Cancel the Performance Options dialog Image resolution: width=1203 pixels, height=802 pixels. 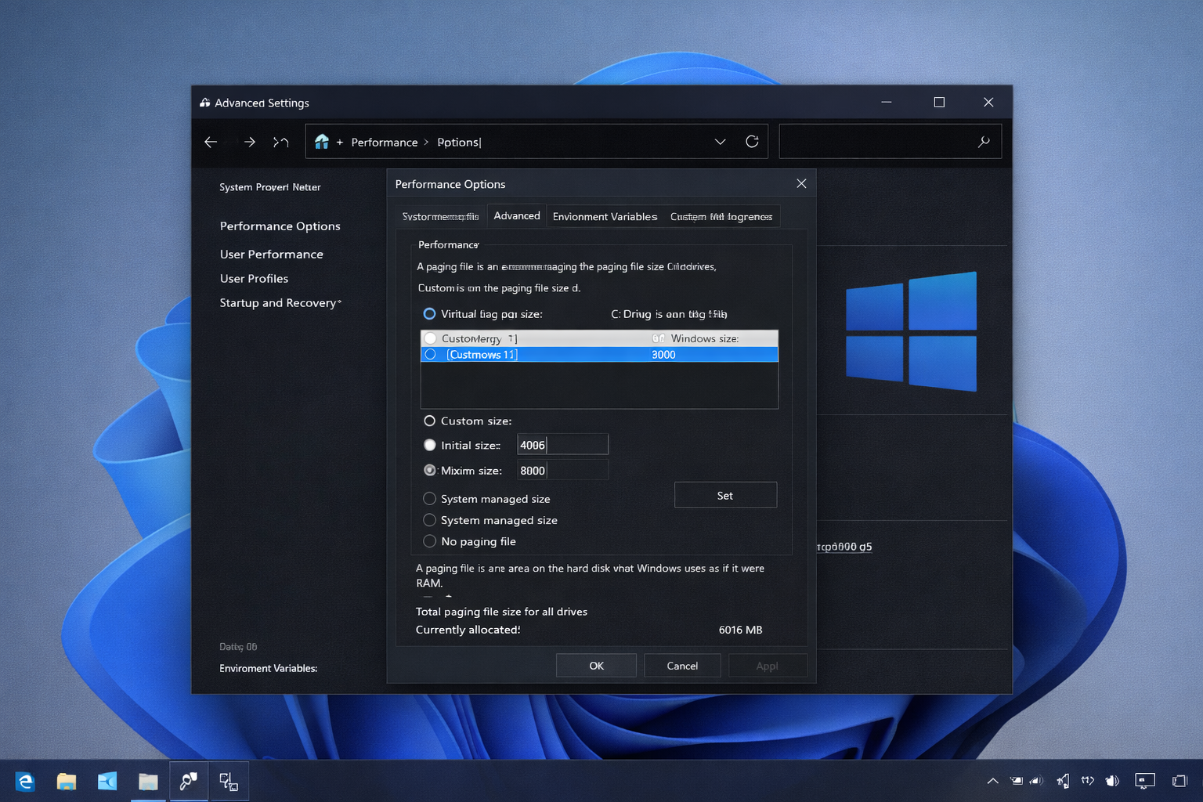coord(681,665)
